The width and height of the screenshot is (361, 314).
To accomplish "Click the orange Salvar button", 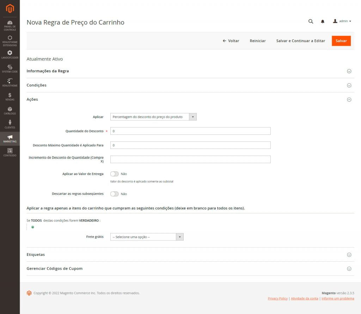I will pyautogui.click(x=341, y=41).
